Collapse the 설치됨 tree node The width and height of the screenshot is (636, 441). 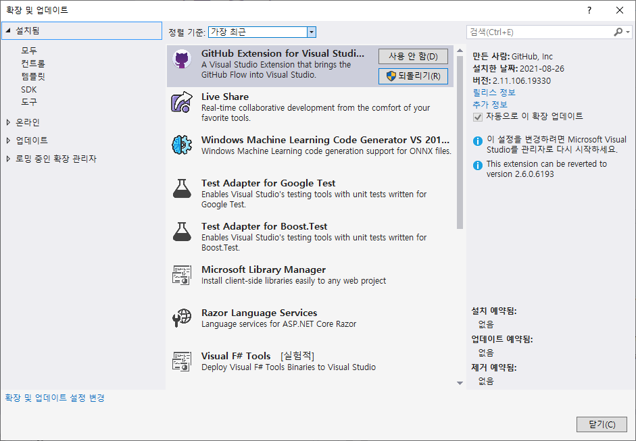[8, 30]
